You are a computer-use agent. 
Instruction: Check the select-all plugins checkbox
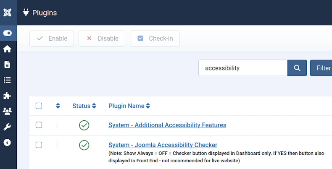39,106
